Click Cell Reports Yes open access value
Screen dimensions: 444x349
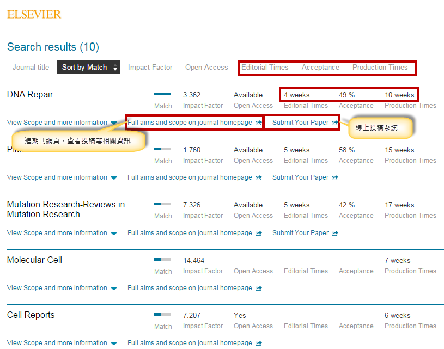(x=240, y=315)
